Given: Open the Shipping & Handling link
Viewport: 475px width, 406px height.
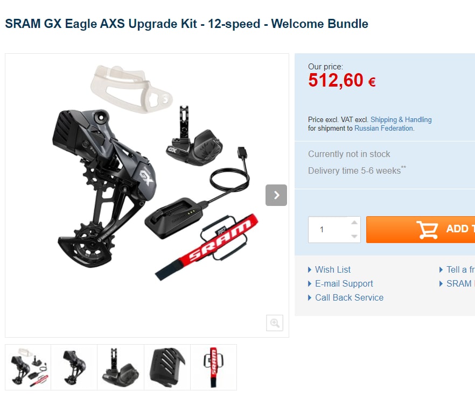Looking at the screenshot, I should pyautogui.click(x=401, y=119).
